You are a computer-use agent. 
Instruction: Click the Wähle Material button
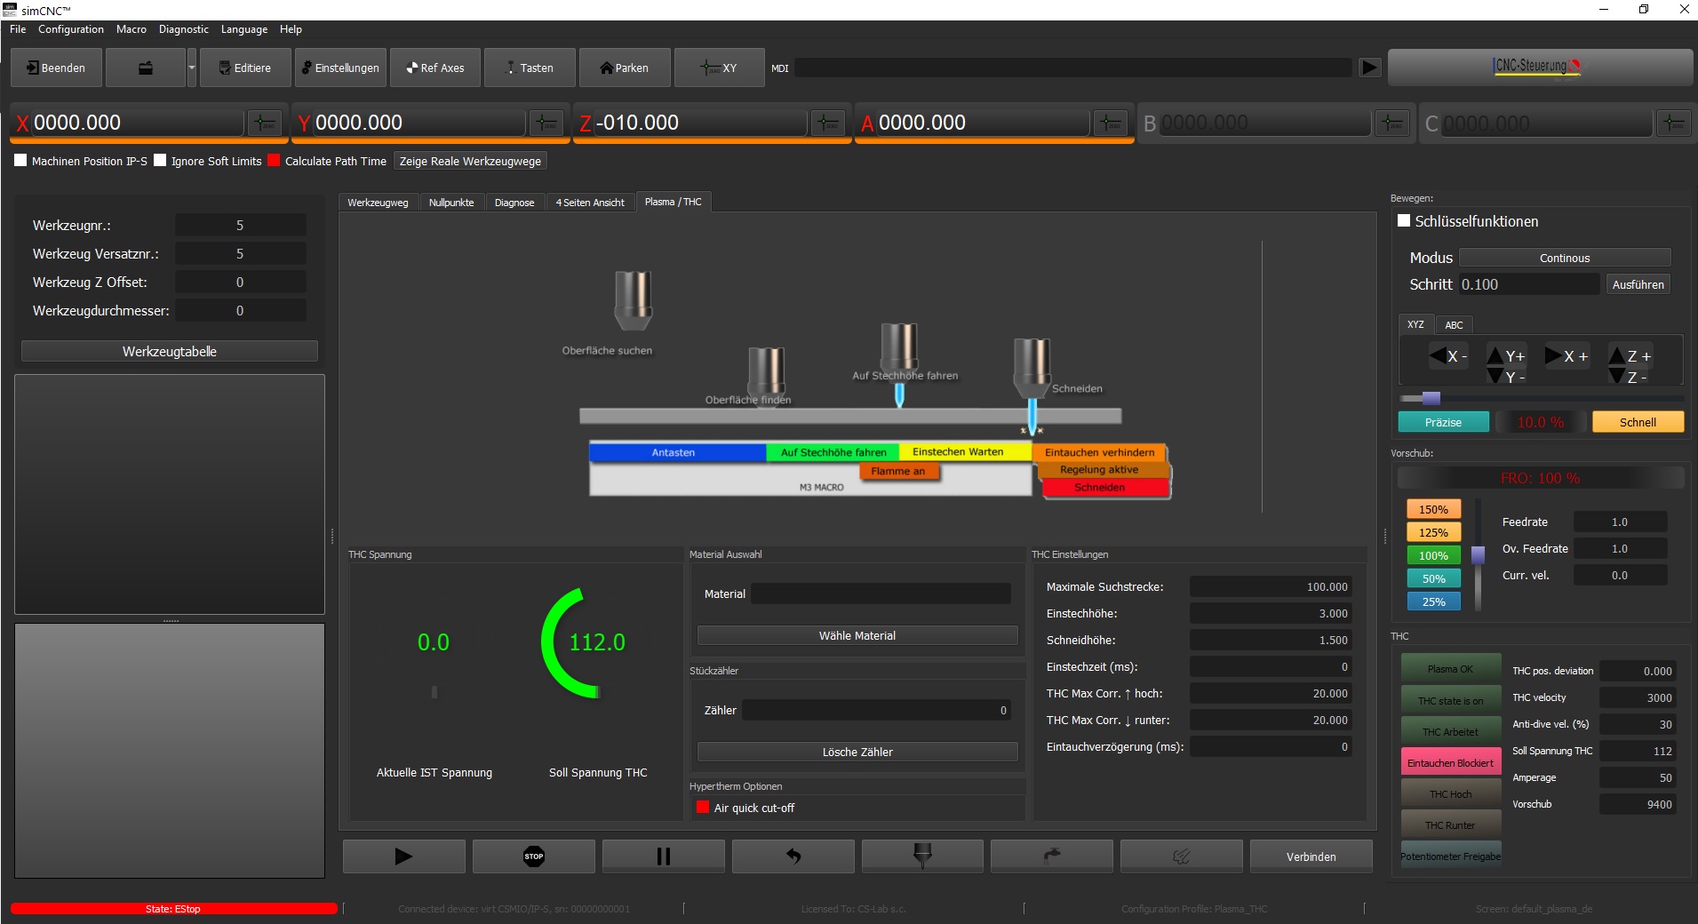(x=856, y=634)
